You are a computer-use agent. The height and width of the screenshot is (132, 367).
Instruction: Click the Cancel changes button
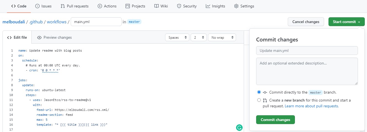306,22
